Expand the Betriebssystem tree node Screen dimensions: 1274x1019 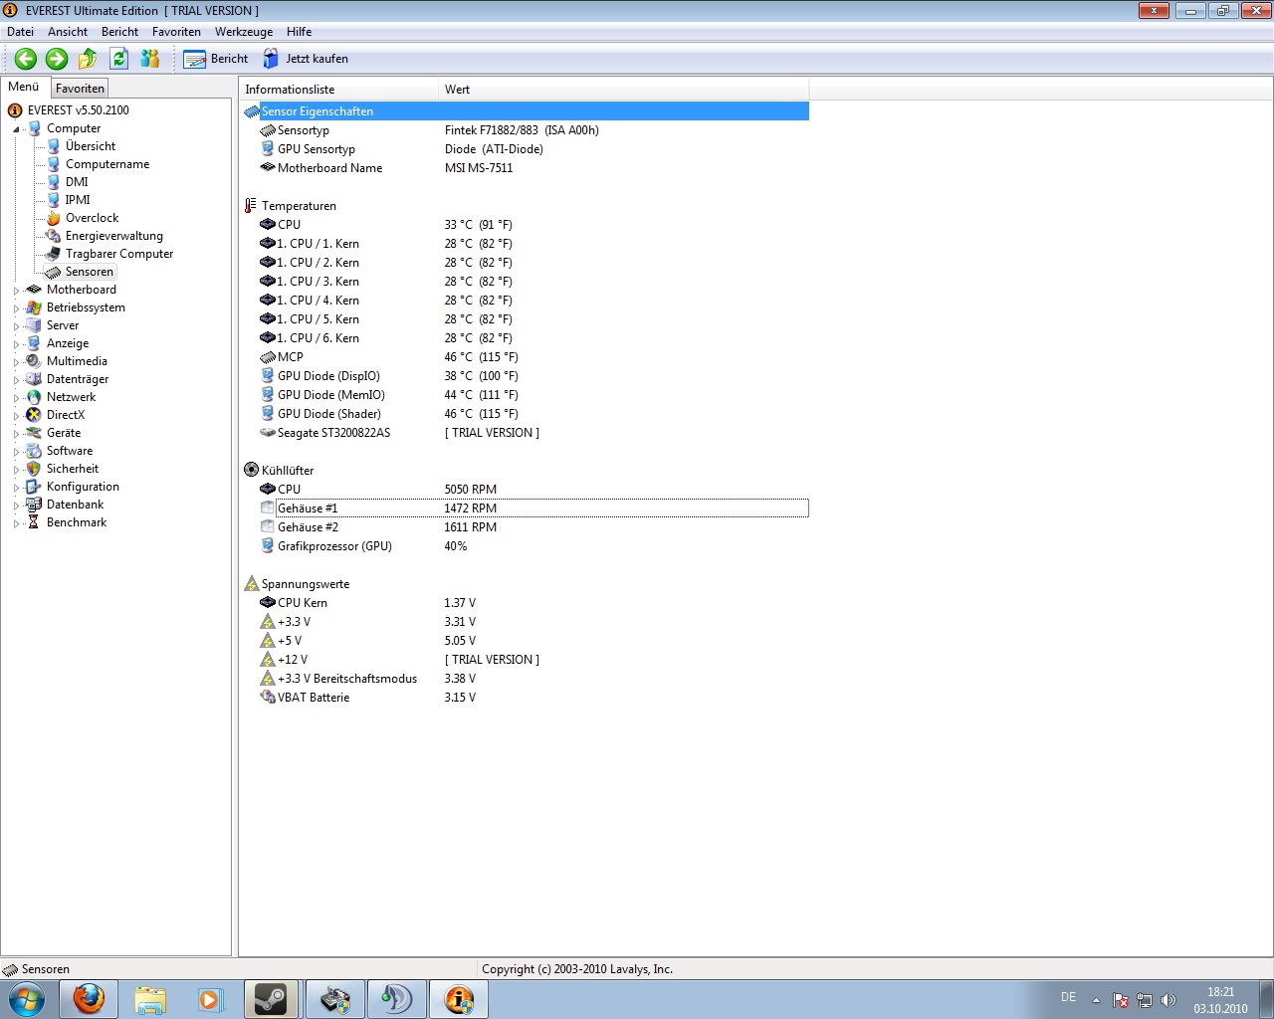coord(16,308)
